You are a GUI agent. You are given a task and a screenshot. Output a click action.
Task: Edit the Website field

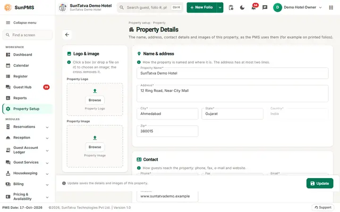click(x=167, y=196)
